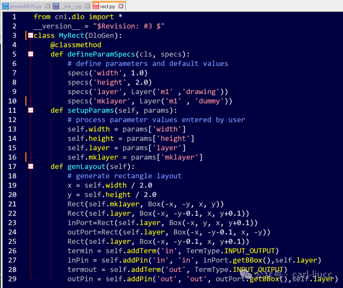Click on 'from cni.dlo import *' text
The height and width of the screenshot is (288, 343).
78,17
